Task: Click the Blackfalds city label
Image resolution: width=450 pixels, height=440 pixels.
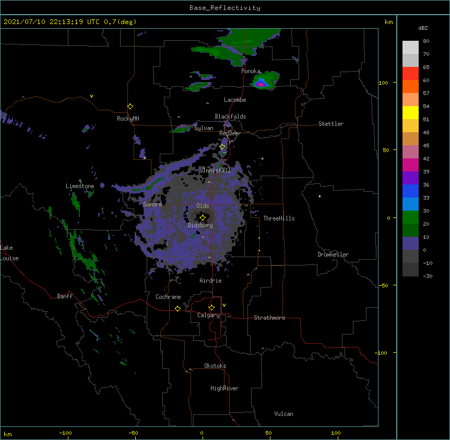Action: [x=230, y=117]
